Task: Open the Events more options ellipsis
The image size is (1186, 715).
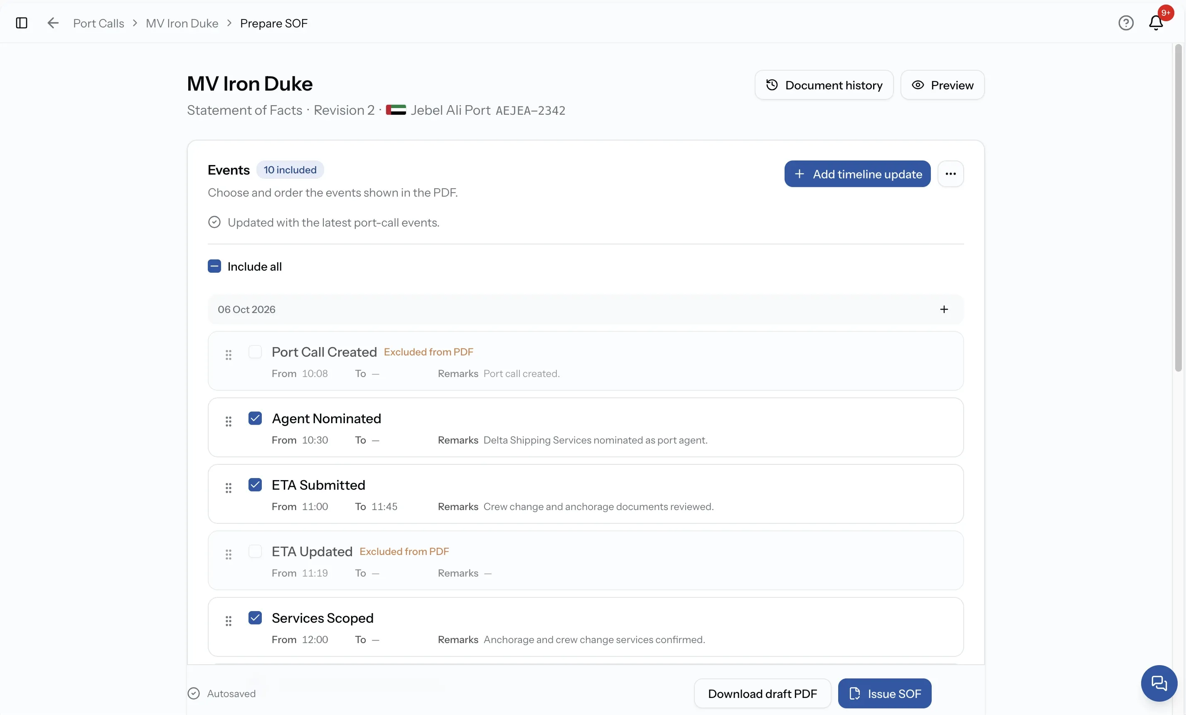Action: point(950,174)
